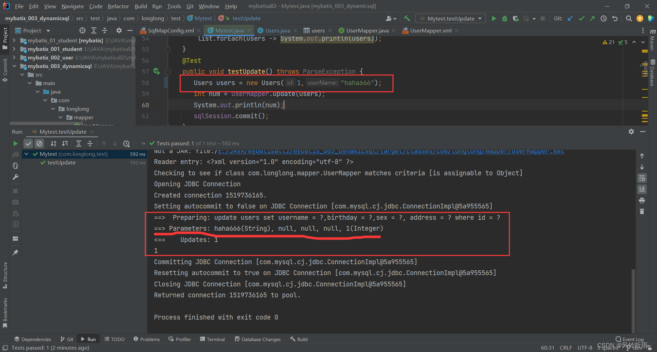Collapse all test results in Run panel
The image size is (657, 352).
click(90, 144)
